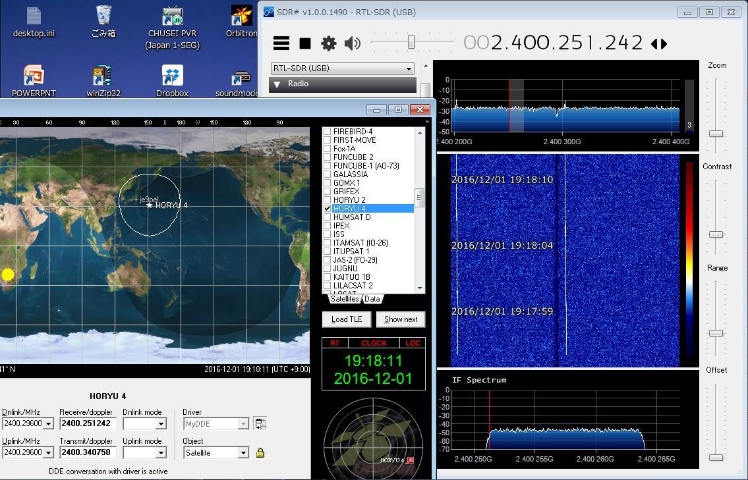The image size is (748, 480).
Task: Click the CLOCK header button
Action: [374, 343]
